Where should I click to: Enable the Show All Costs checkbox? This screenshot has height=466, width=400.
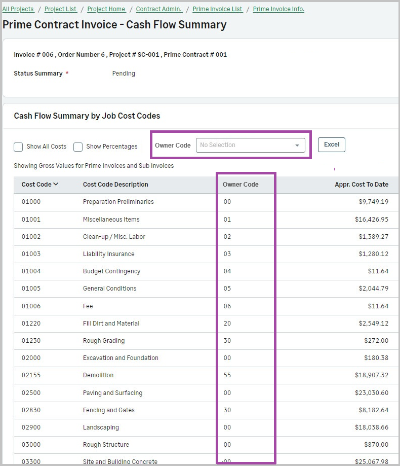click(18, 147)
